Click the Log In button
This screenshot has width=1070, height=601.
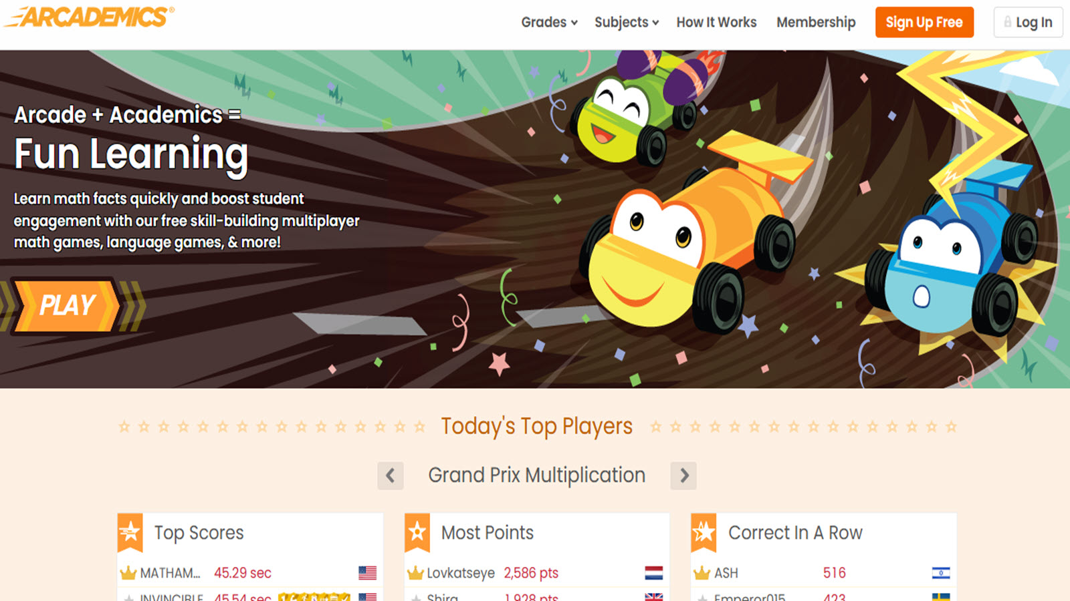click(x=1028, y=22)
